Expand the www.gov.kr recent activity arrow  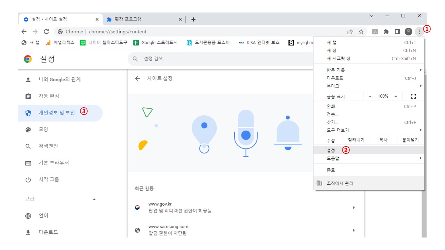click(x=354, y=208)
